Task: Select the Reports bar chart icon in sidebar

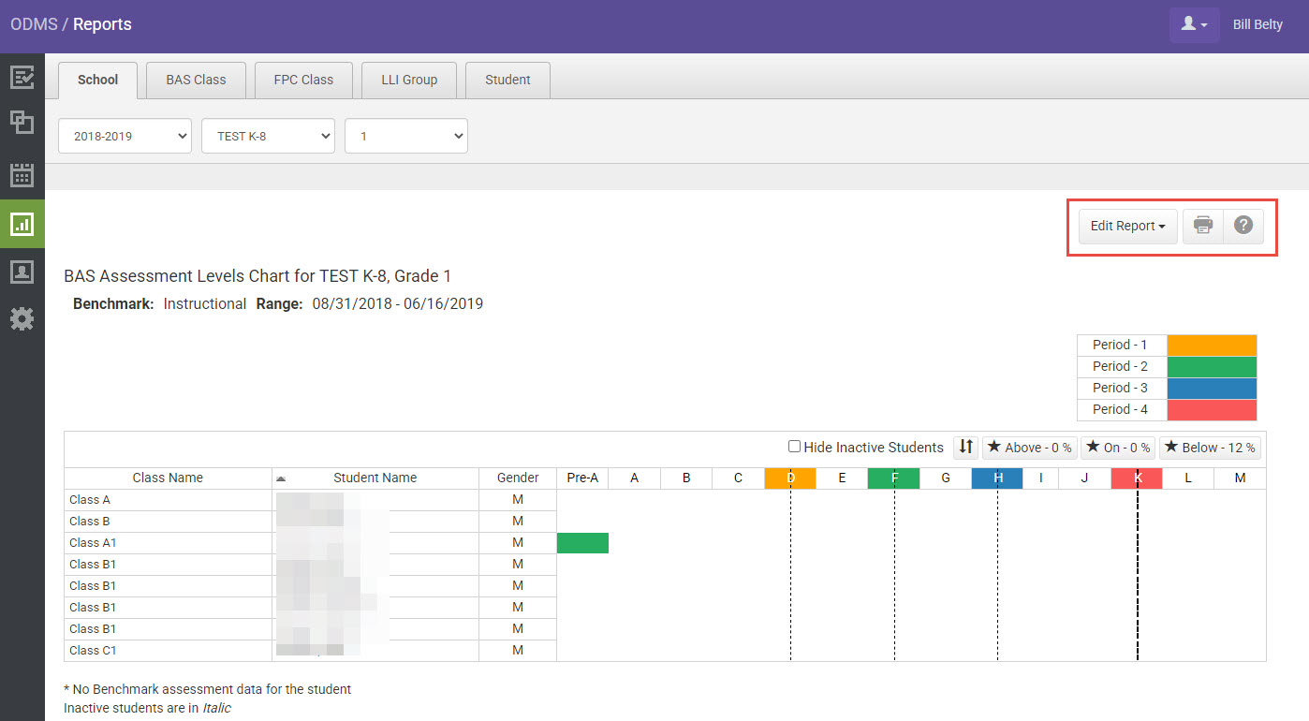Action: point(22,224)
